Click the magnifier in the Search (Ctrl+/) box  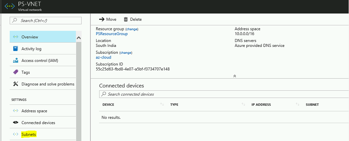(15, 20)
